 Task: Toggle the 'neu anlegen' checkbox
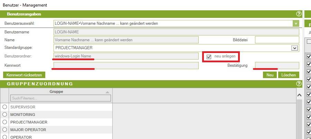coord(209,57)
